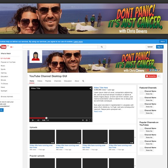Open the Learn more cookies link

tap(78, 42)
